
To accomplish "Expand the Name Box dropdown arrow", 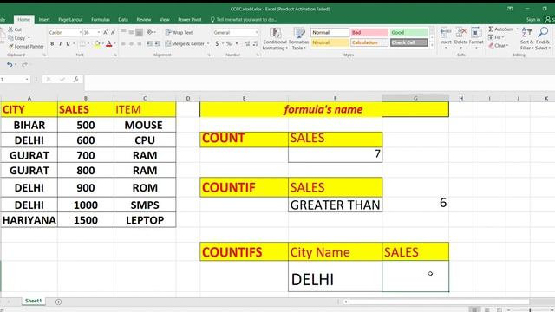I will [x=27, y=80].
